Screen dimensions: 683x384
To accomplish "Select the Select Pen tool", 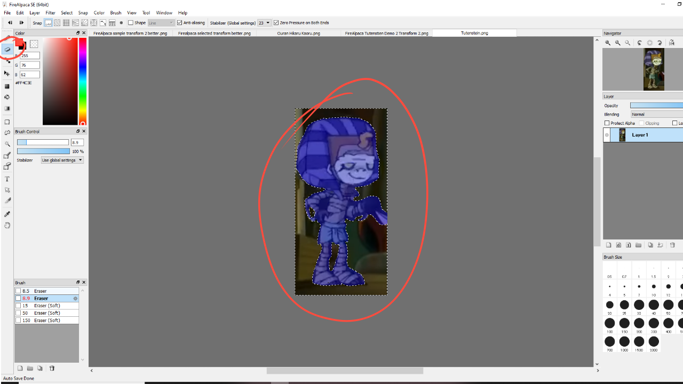I will tap(7, 155).
